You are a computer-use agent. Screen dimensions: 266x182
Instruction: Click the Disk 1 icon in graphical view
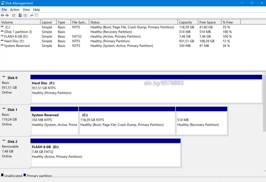tap(4, 109)
